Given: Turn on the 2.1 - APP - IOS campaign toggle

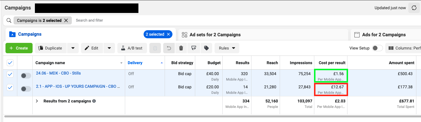Looking at the screenshot, I should point(26,89).
